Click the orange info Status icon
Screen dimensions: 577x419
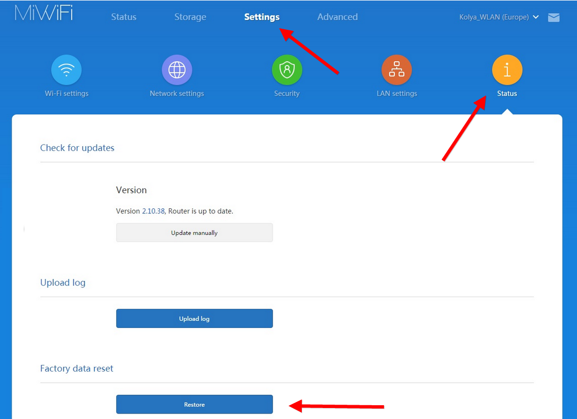[507, 70]
